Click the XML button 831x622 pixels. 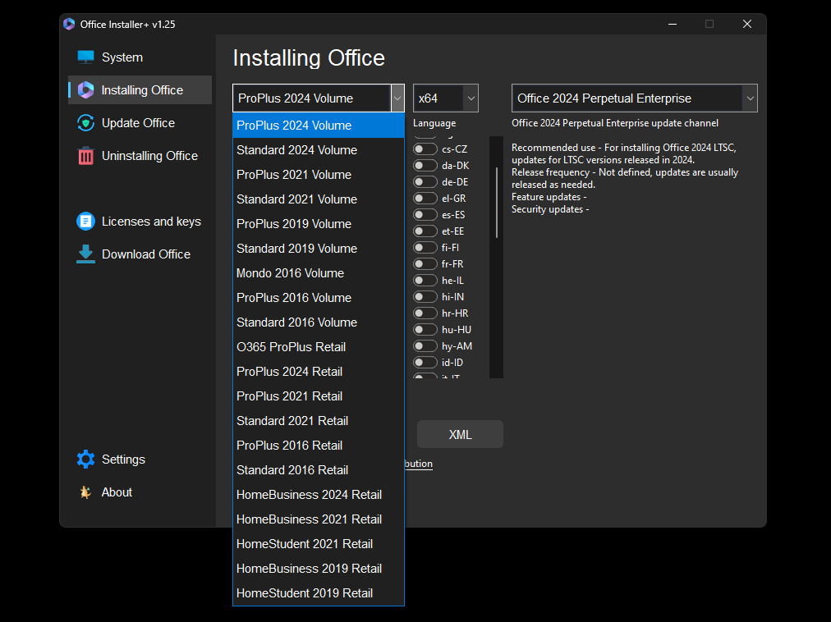(x=460, y=435)
